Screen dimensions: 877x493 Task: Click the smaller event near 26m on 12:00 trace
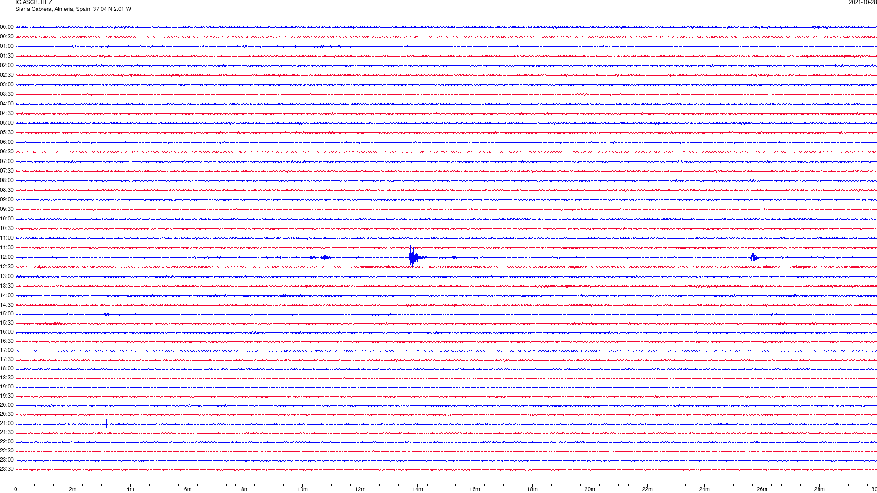click(x=754, y=257)
